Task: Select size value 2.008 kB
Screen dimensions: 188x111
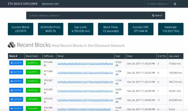Action: (118, 100)
